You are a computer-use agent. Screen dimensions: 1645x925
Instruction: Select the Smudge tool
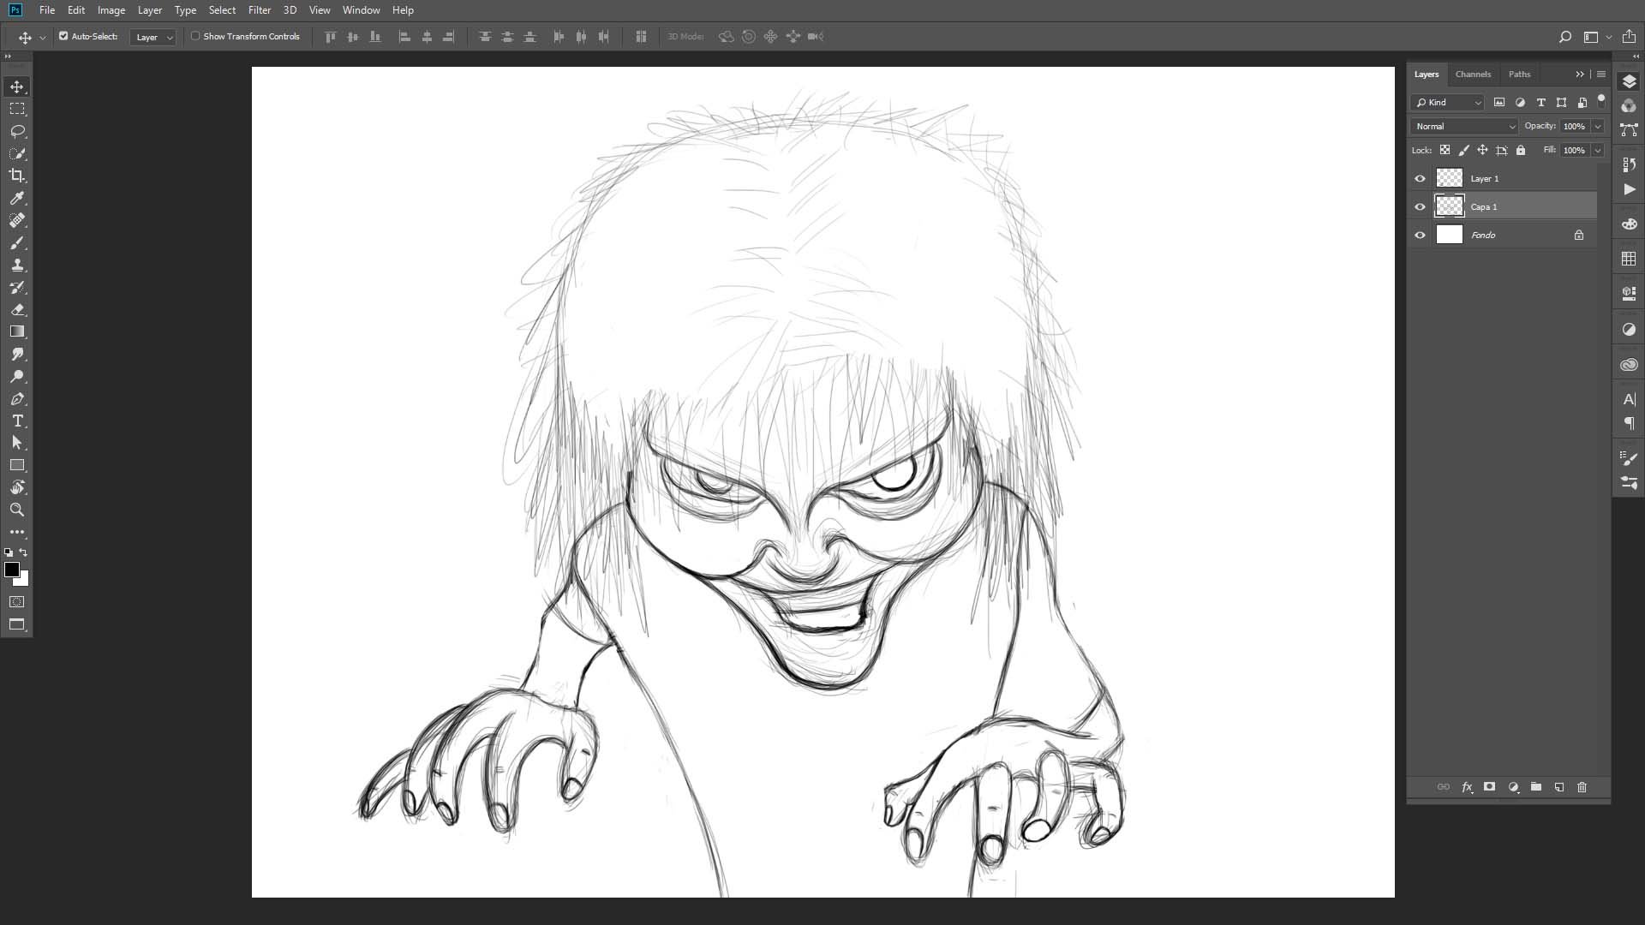click(x=17, y=354)
